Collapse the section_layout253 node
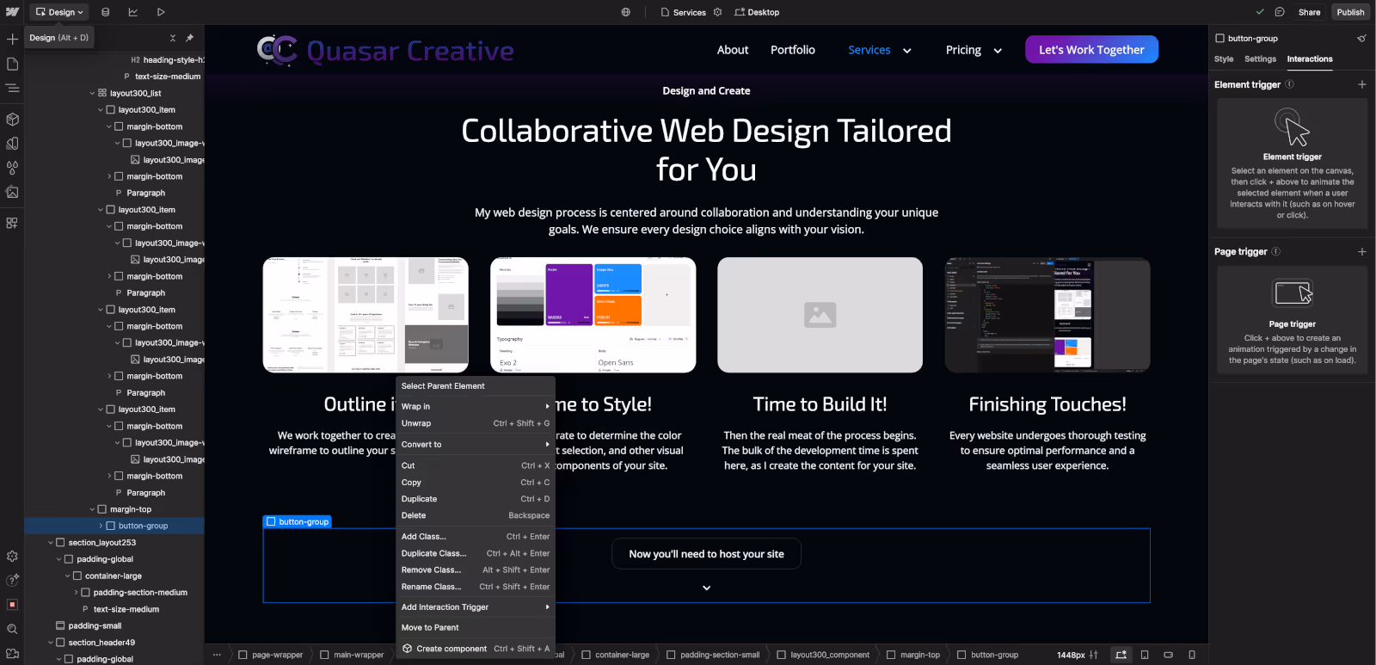This screenshot has width=1376, height=665. click(51, 543)
